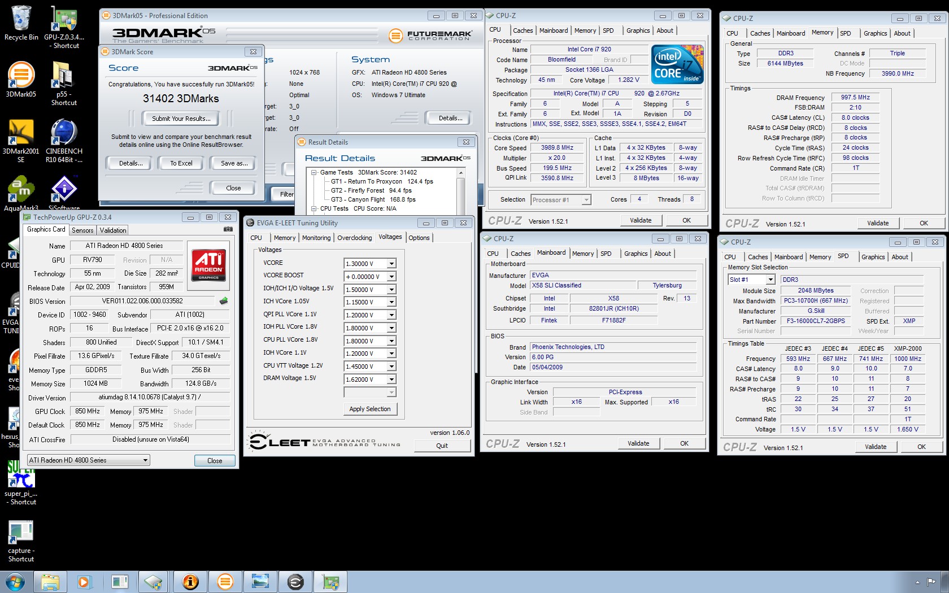Open the CPU VTT Voltage dropdown

point(391,367)
